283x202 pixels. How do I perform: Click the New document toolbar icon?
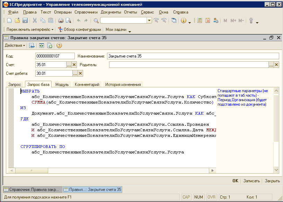point(9,20)
